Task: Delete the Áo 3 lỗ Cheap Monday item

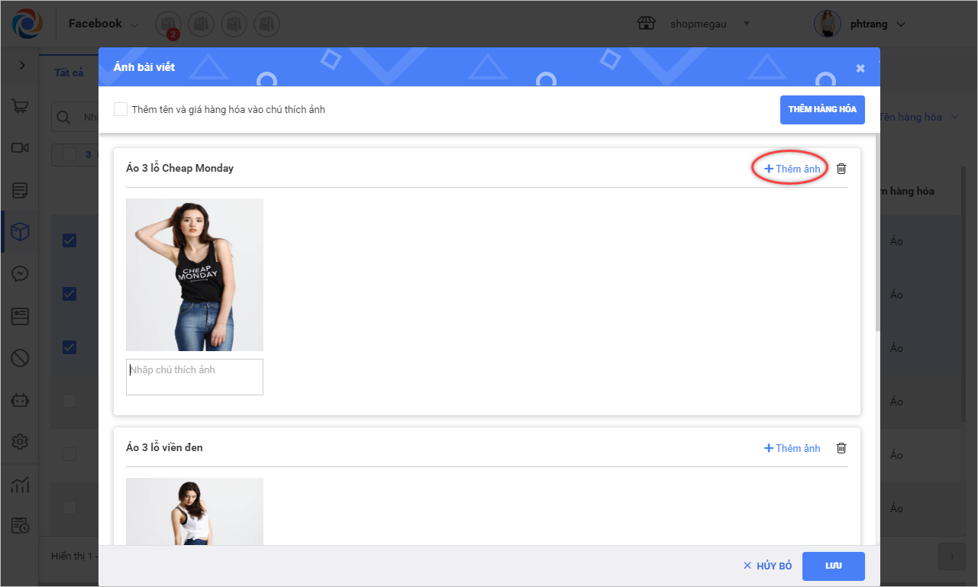Action: tap(841, 169)
